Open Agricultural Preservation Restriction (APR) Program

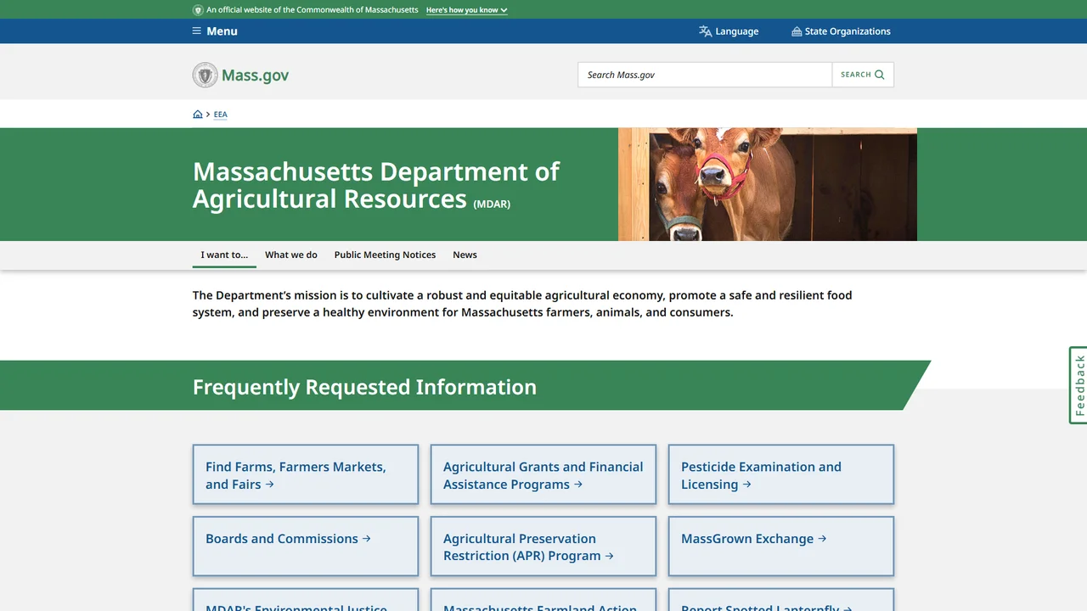click(543, 546)
